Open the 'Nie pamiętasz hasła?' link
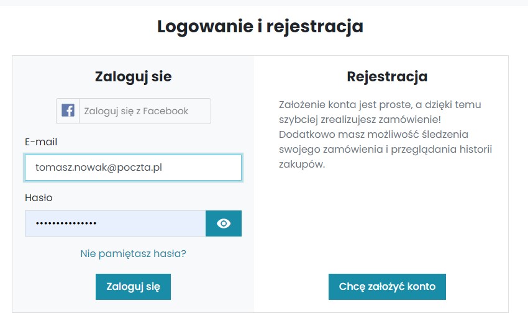This screenshot has height=329, width=528. (133, 253)
